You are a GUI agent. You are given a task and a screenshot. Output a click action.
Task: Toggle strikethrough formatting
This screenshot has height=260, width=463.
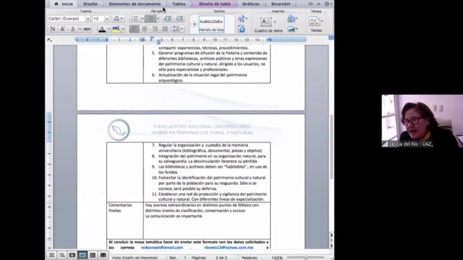coord(87,29)
